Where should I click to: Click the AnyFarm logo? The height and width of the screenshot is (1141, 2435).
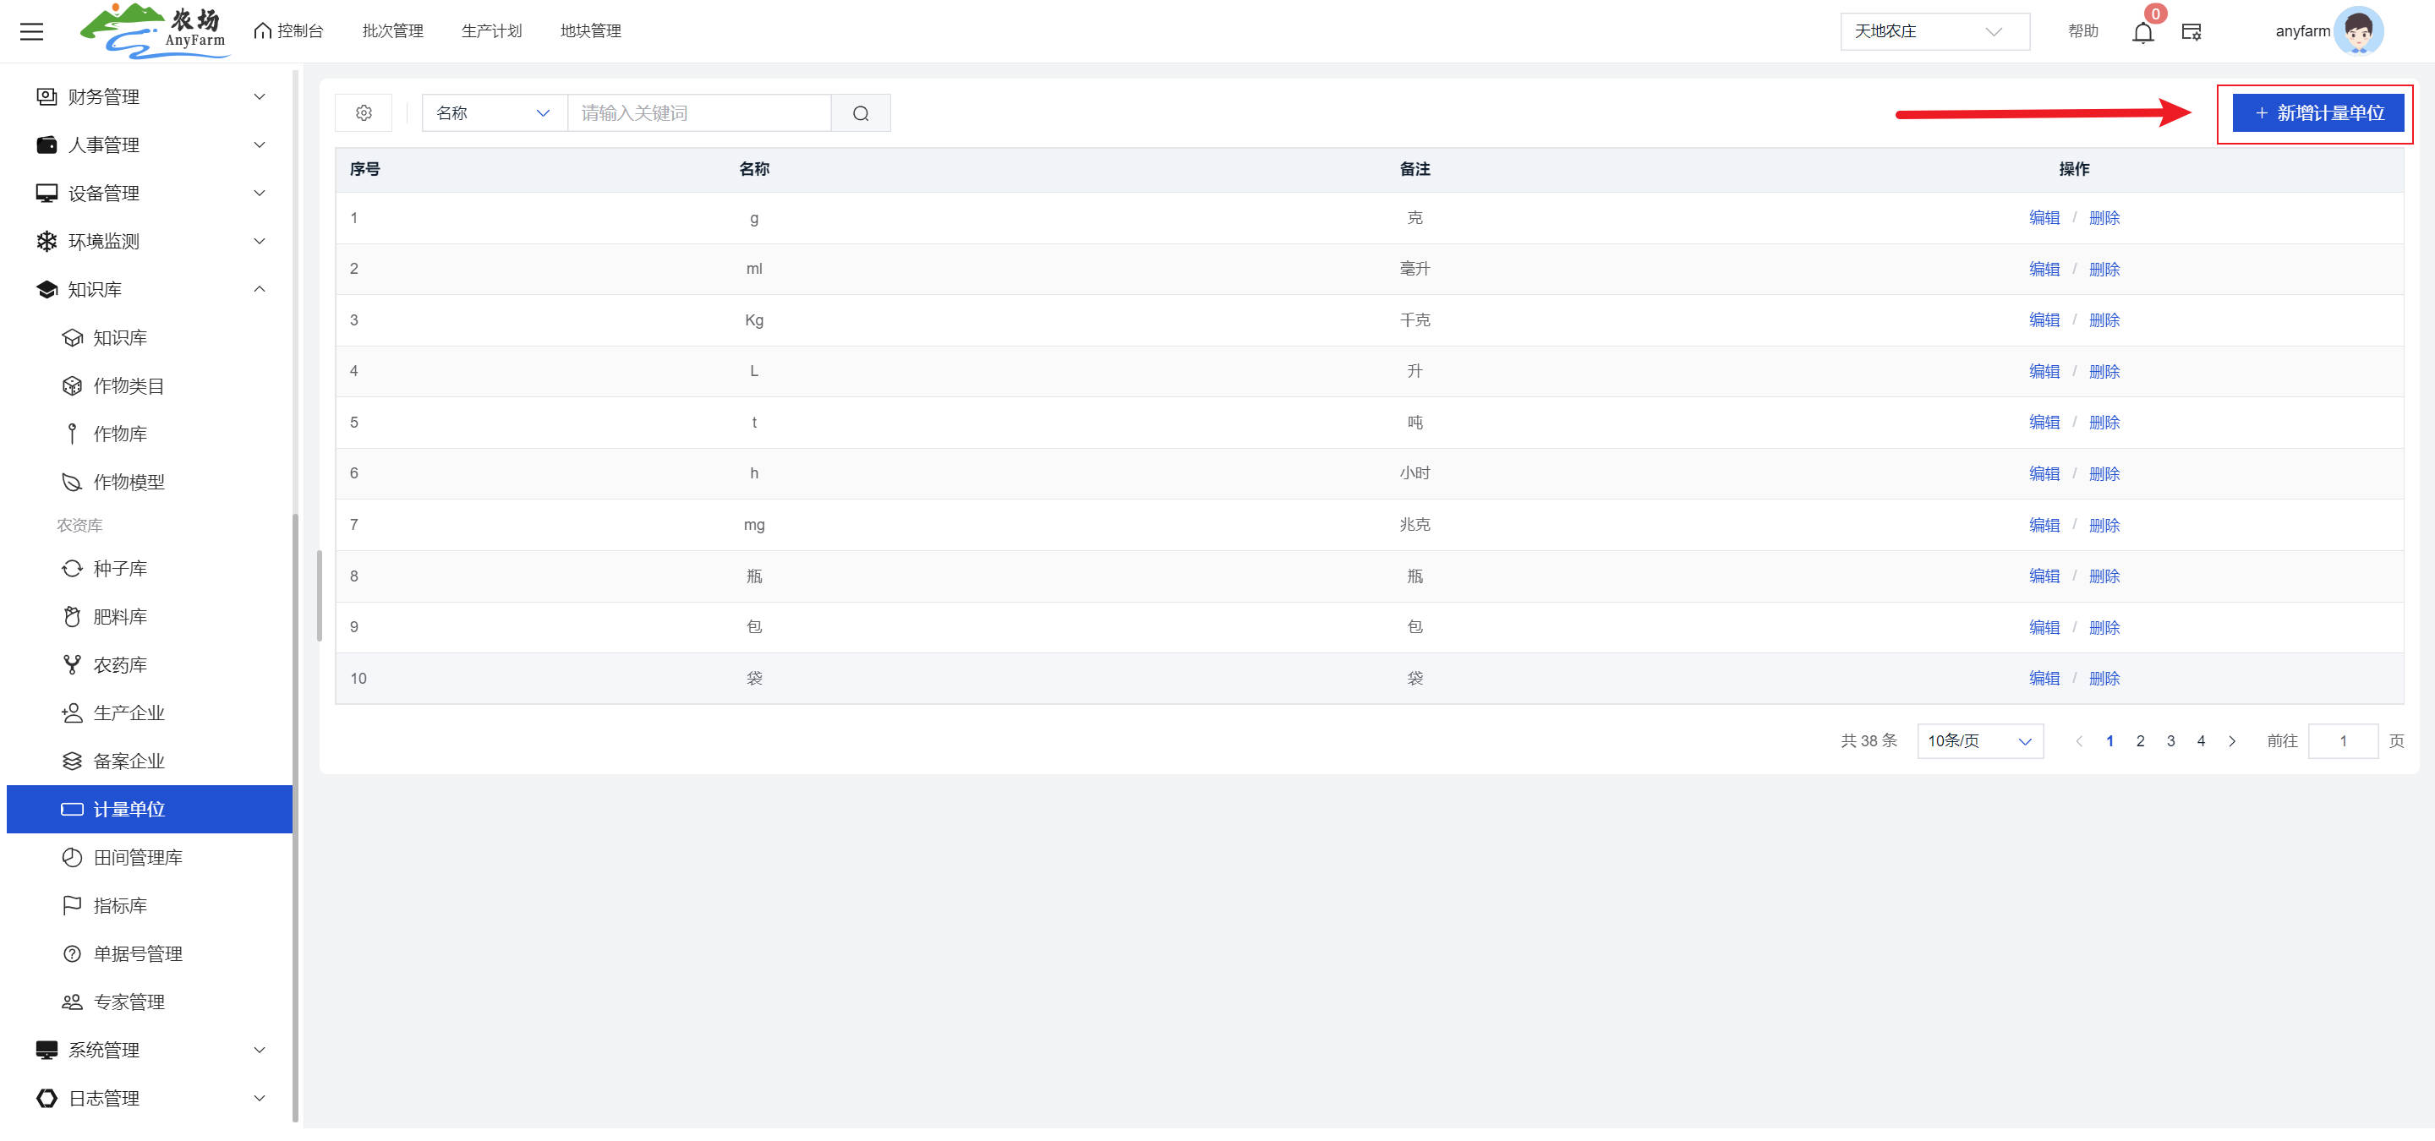155,31
